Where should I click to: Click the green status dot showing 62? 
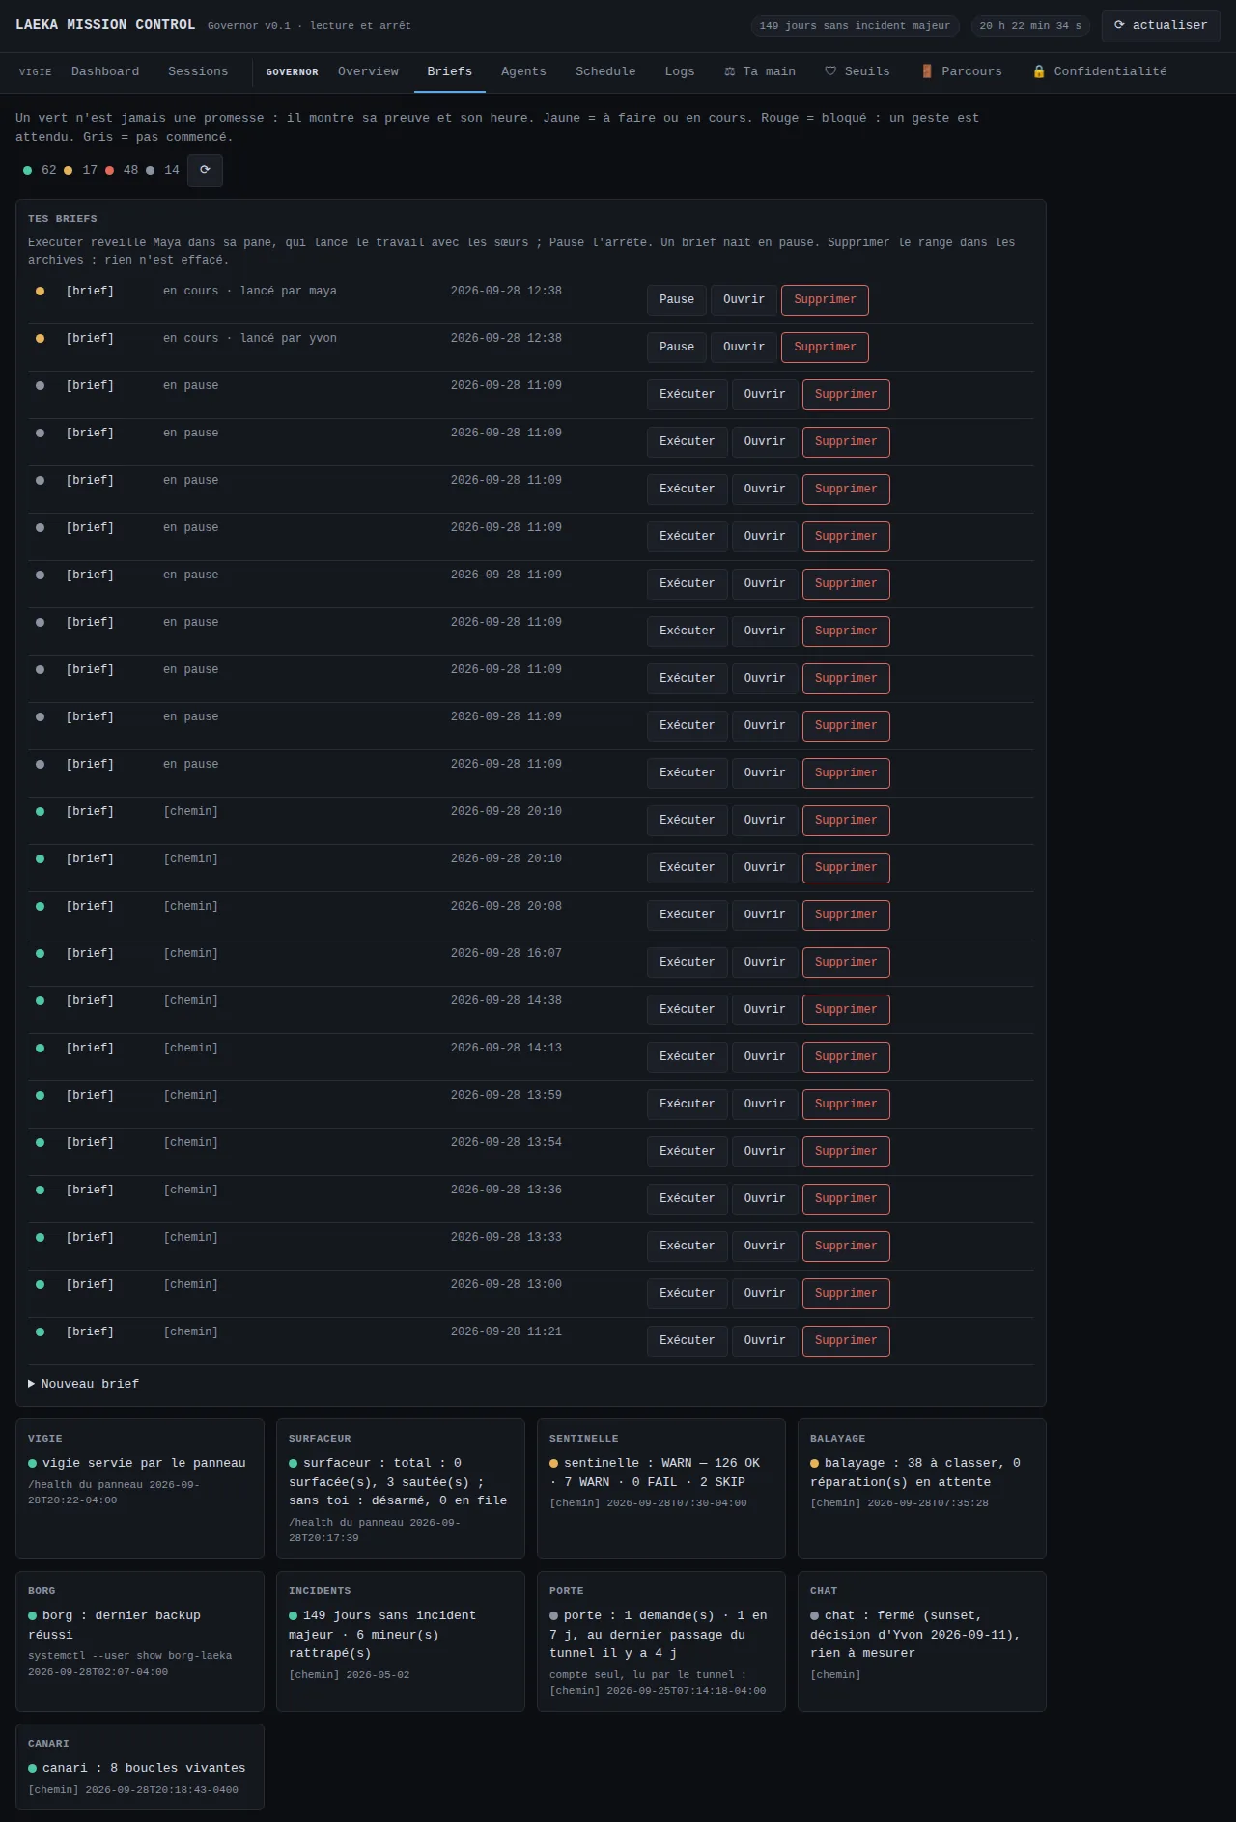(27, 171)
